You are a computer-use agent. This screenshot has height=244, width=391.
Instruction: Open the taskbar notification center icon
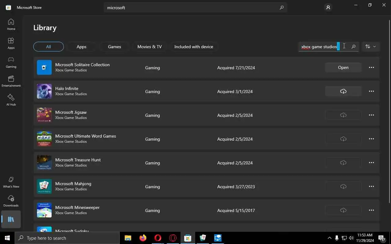[382, 238]
